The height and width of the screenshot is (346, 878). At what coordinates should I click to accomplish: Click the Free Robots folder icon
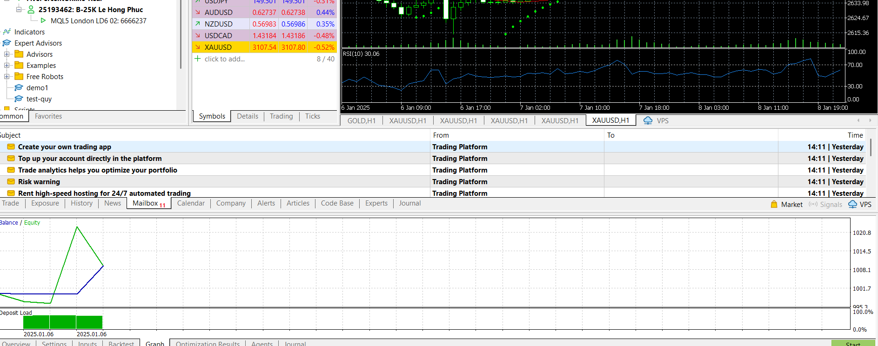tap(19, 76)
